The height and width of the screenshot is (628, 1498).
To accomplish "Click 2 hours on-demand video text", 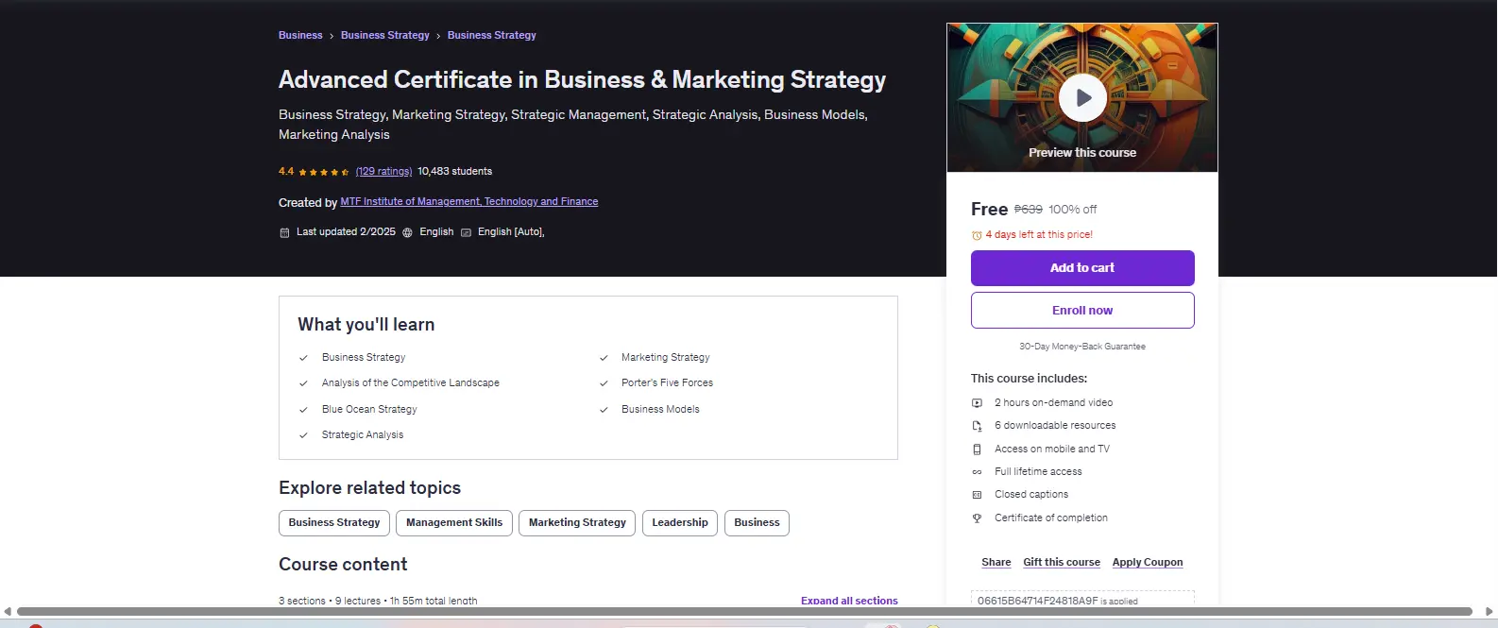I will click(1053, 403).
